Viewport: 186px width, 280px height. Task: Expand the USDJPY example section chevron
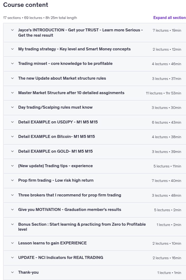point(12,122)
